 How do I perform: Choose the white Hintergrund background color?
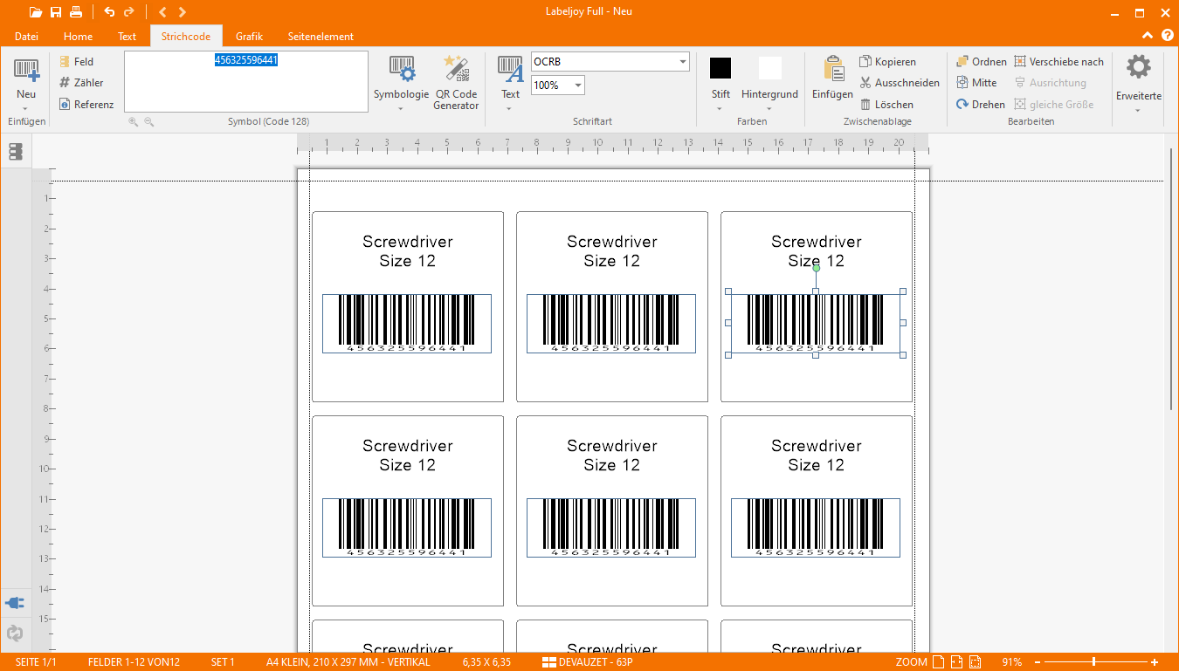tap(770, 68)
